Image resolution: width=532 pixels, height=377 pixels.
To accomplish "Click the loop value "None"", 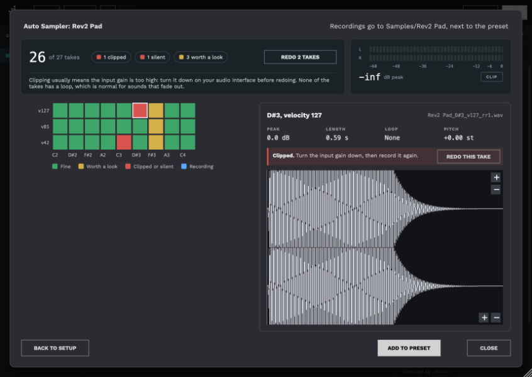I will pos(392,138).
